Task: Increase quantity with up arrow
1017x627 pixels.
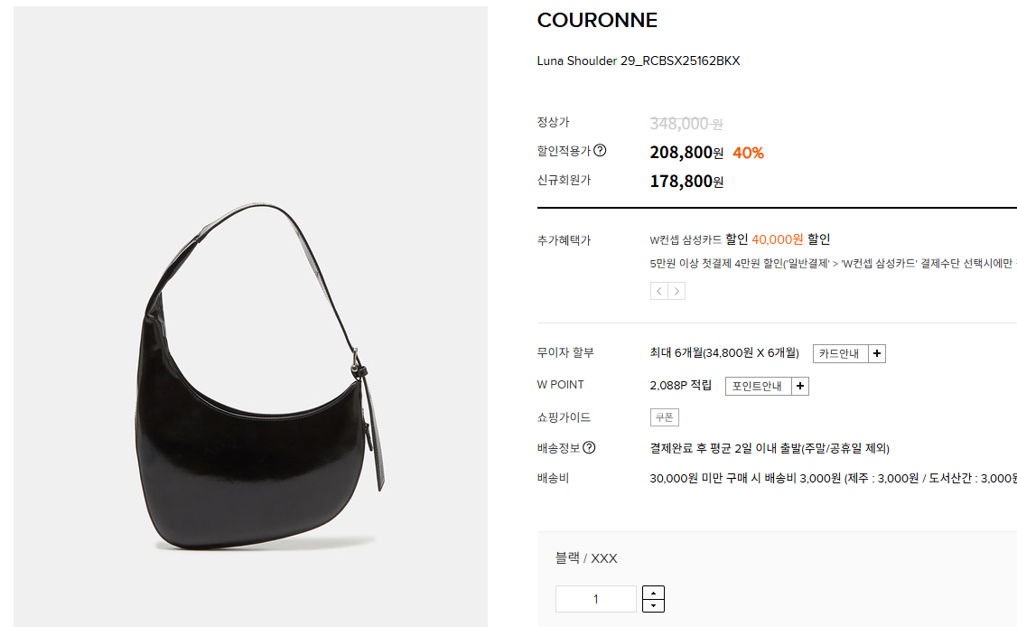Action: [x=653, y=593]
